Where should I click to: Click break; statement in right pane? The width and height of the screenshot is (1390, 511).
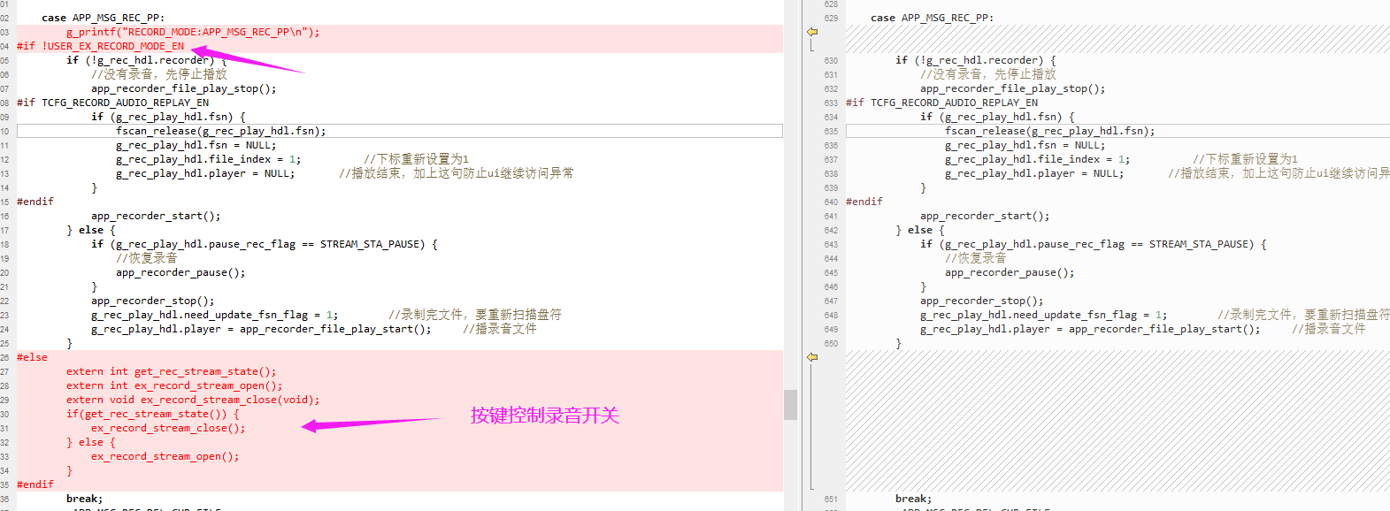pos(914,499)
